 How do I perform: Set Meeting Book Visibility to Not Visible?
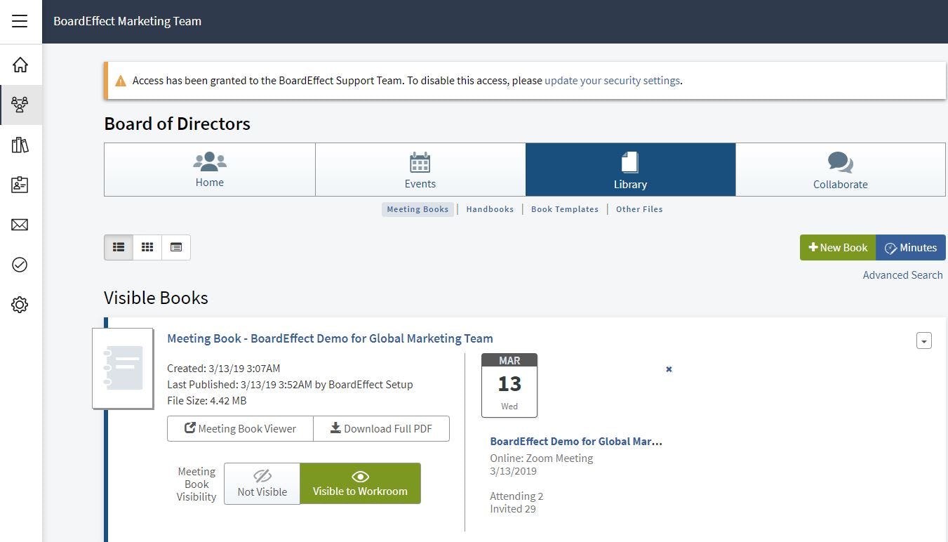click(x=262, y=484)
